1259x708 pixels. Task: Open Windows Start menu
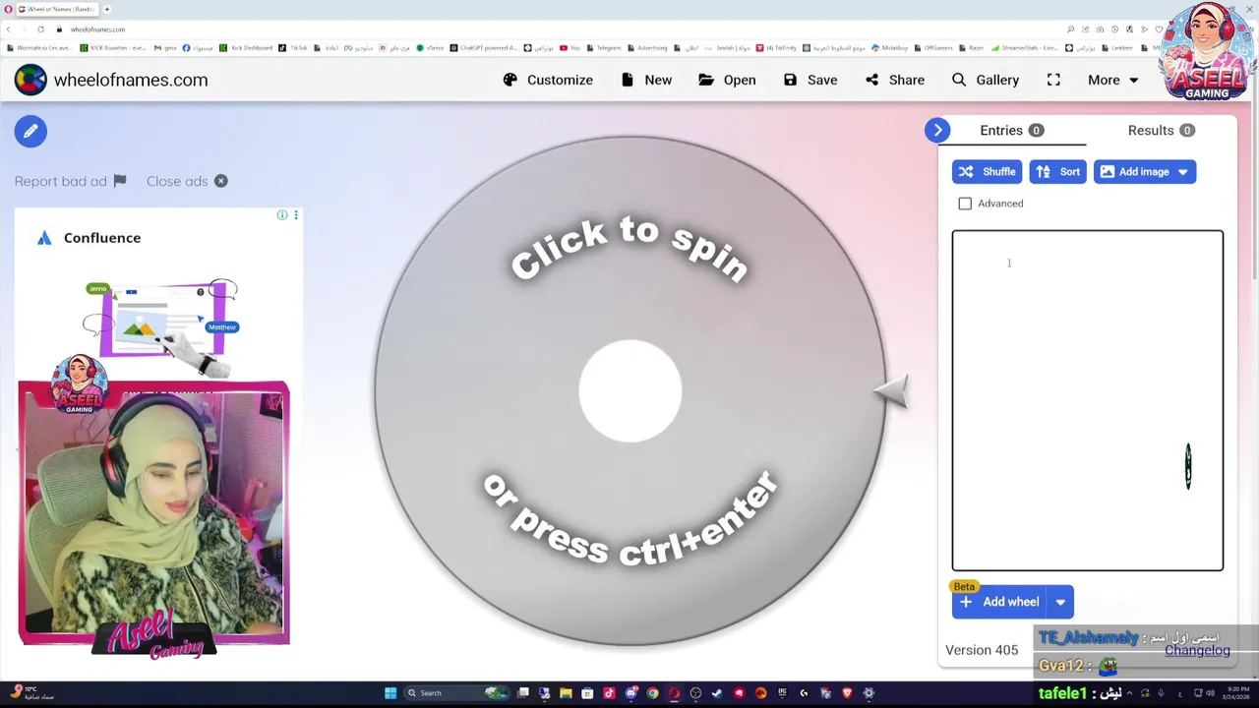pos(390,693)
